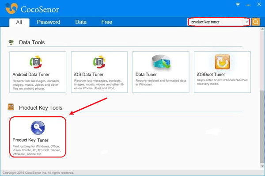Click the CocoSenor title text

click(40, 9)
